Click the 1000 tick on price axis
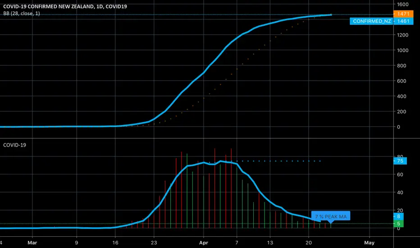Image resolution: width=420 pixels, height=248 pixels. [402, 51]
